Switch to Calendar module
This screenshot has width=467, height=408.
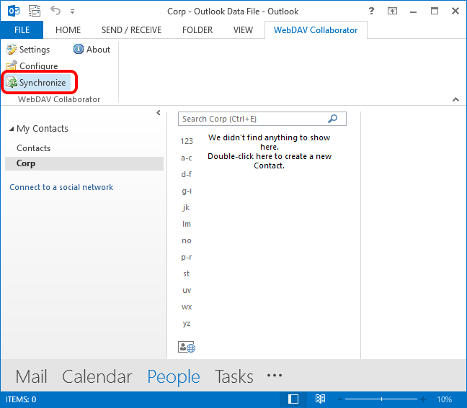pyautogui.click(x=97, y=376)
